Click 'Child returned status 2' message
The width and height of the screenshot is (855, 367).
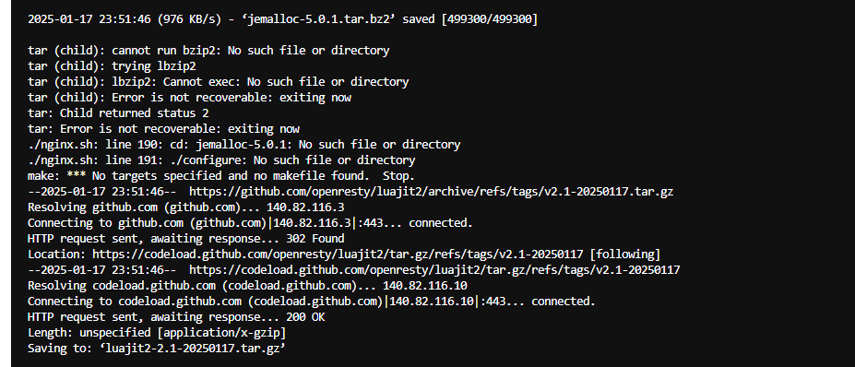click(118, 113)
